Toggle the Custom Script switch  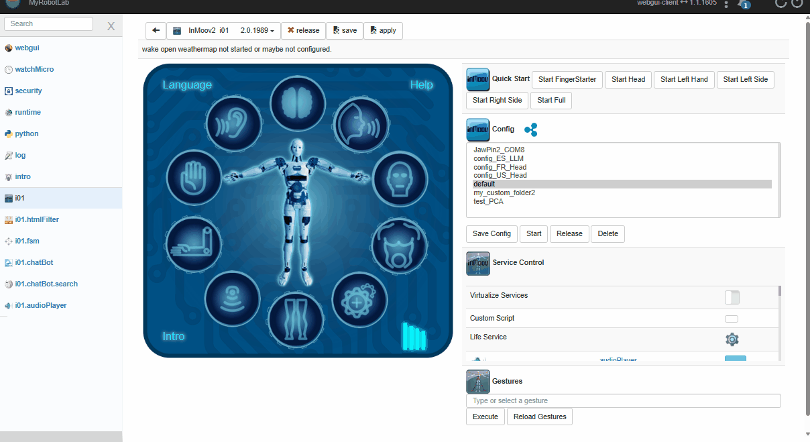pyautogui.click(x=732, y=319)
